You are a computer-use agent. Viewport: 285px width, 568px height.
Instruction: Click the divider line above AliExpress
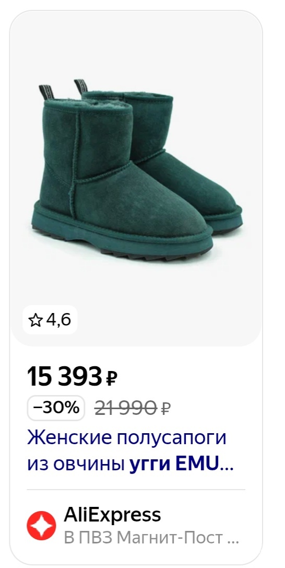136,490
